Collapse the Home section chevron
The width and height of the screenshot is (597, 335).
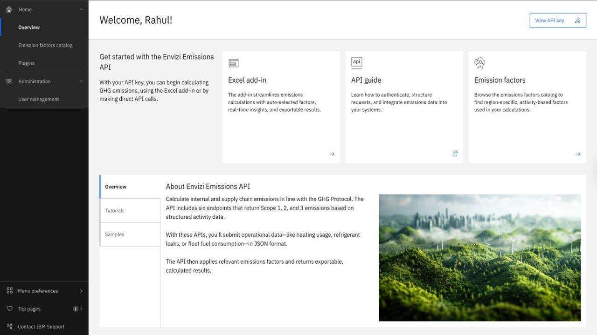(x=81, y=9)
